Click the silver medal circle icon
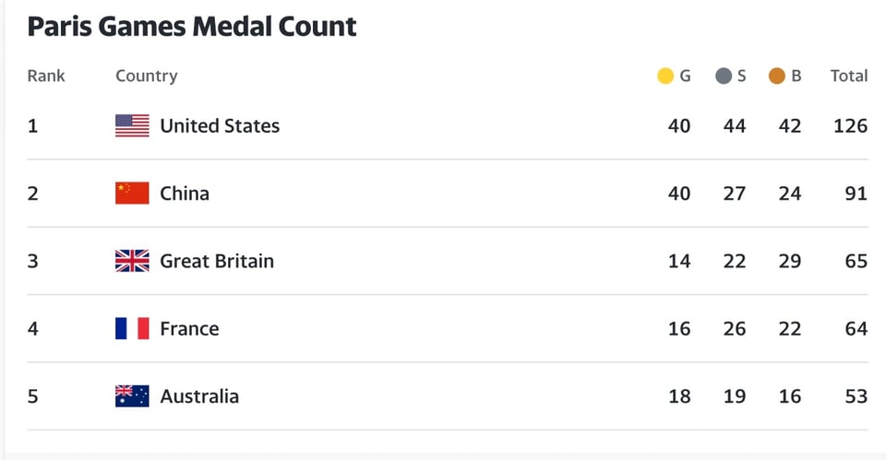Viewport: 886px width, 460px height. point(724,77)
